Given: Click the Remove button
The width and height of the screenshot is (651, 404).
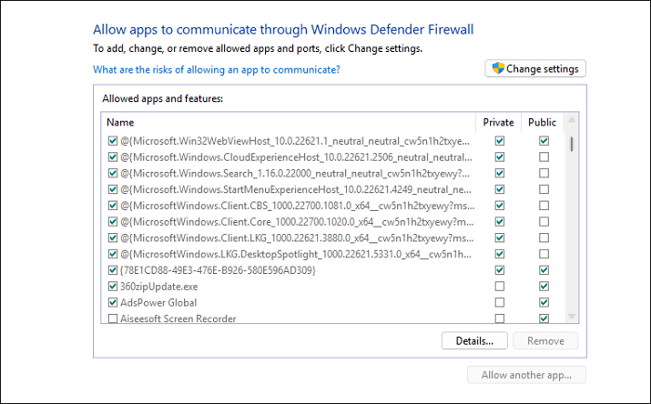Looking at the screenshot, I should pos(546,341).
